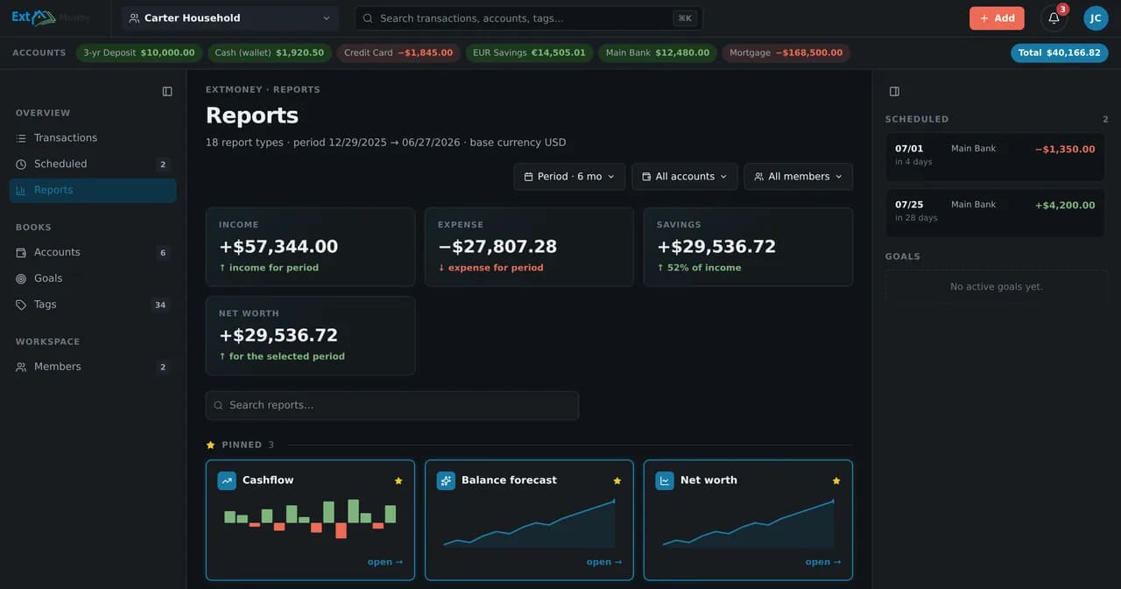Click open link on Balance forecast card

[604, 562]
